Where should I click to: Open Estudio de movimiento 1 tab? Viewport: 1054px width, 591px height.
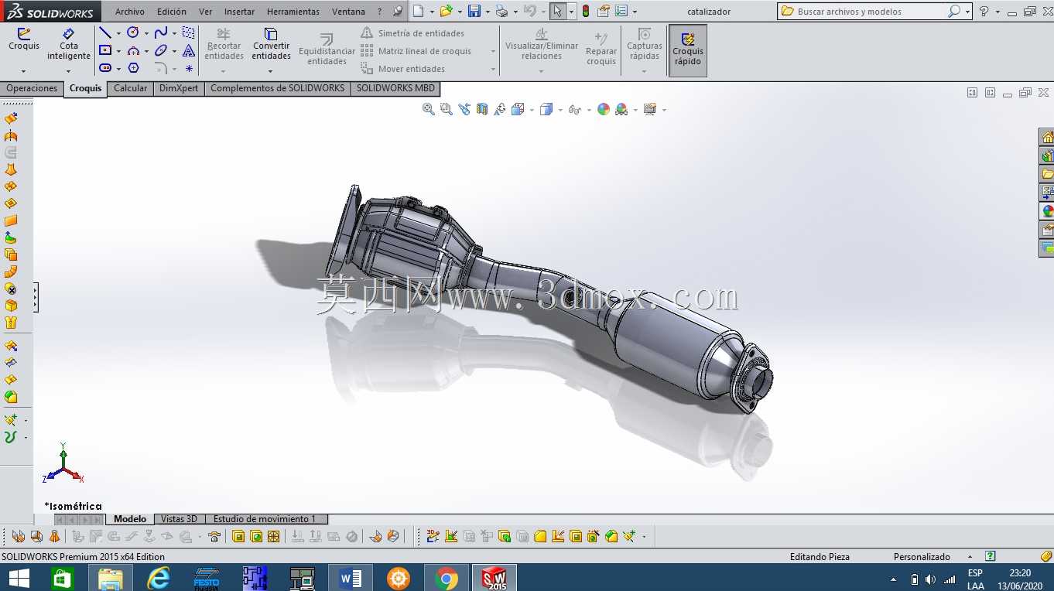coord(265,519)
